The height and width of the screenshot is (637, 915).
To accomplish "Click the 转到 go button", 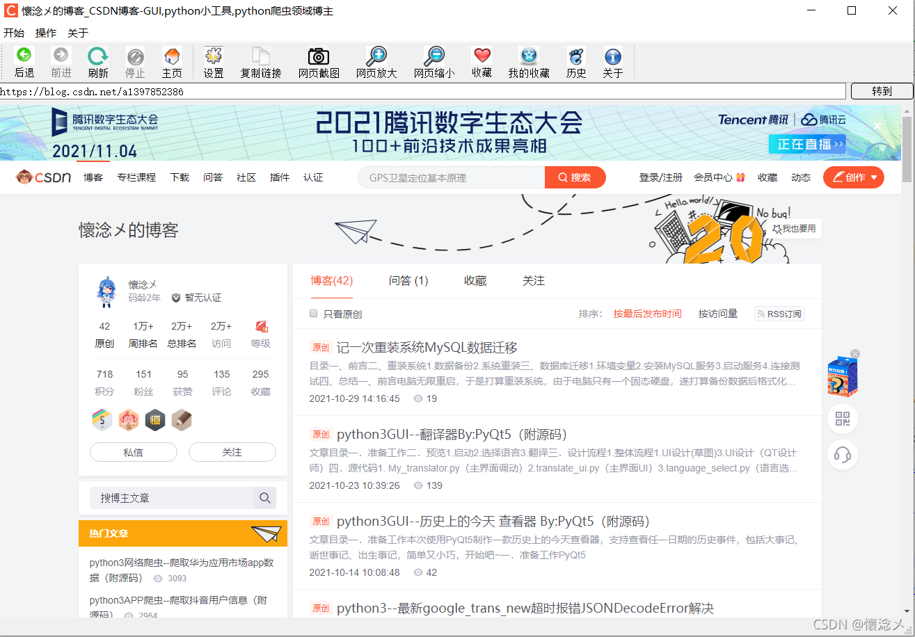I will pyautogui.click(x=882, y=91).
